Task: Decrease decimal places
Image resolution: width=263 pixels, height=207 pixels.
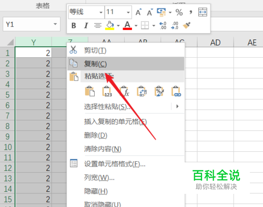Action: pos(175,26)
